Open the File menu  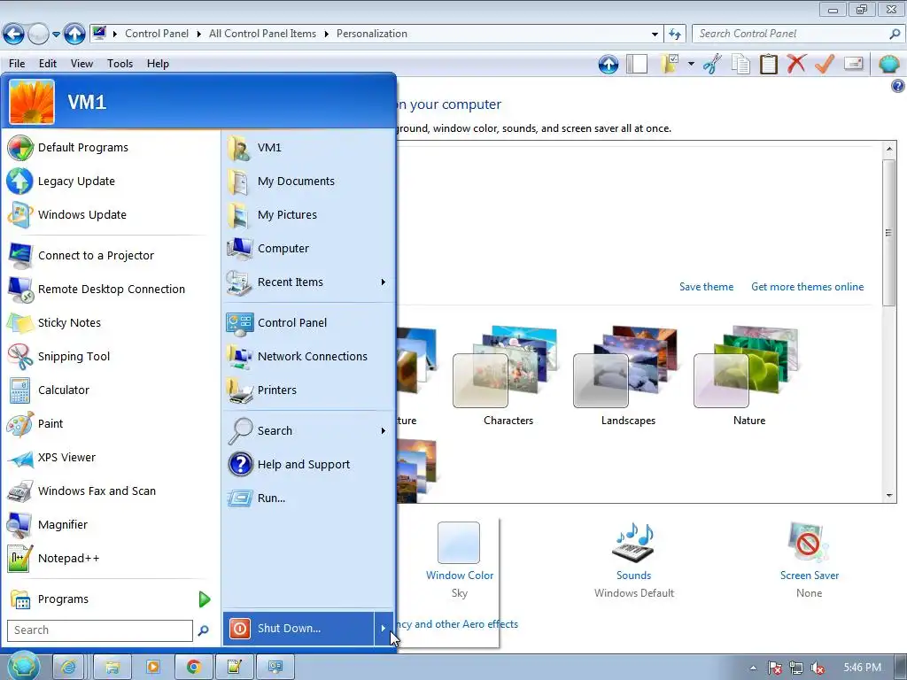17,64
